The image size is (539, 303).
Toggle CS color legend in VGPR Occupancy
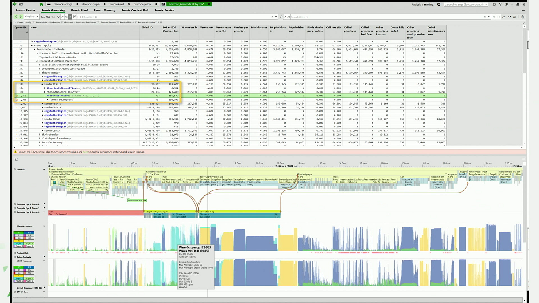click(x=19, y=275)
